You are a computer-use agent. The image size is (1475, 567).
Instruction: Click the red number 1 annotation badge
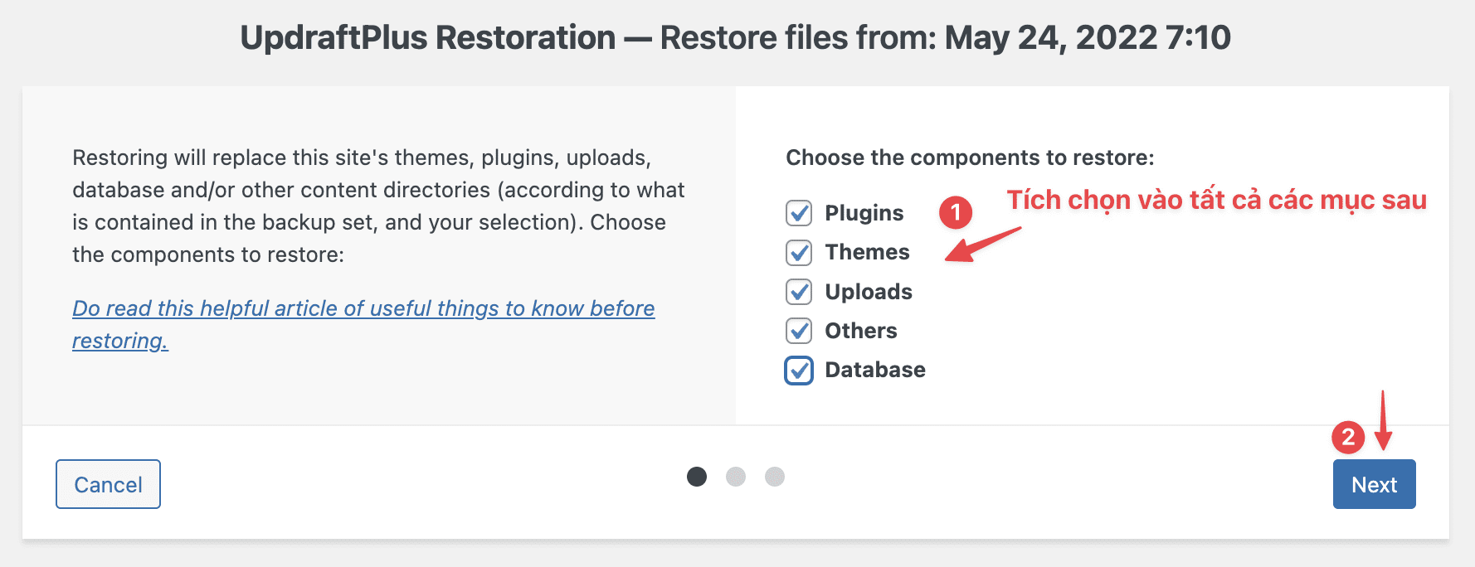955,213
